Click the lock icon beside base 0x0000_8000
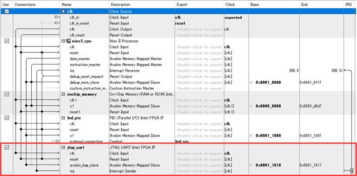This screenshot has width=357, height=176. click(251, 106)
